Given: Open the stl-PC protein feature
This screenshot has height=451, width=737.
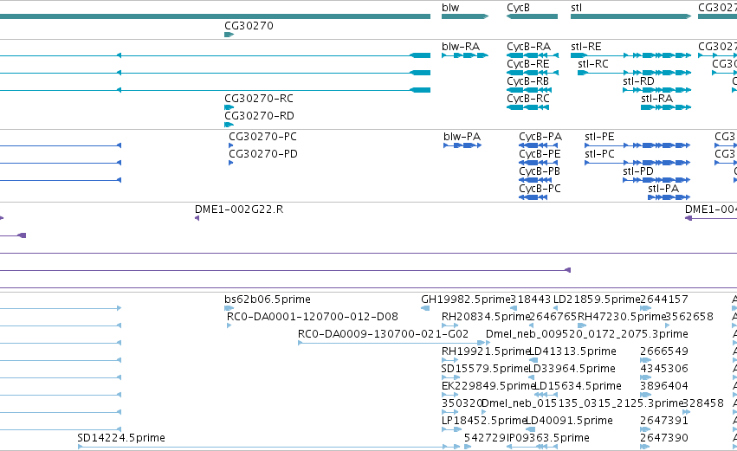Looking at the screenshot, I should coord(637,163).
